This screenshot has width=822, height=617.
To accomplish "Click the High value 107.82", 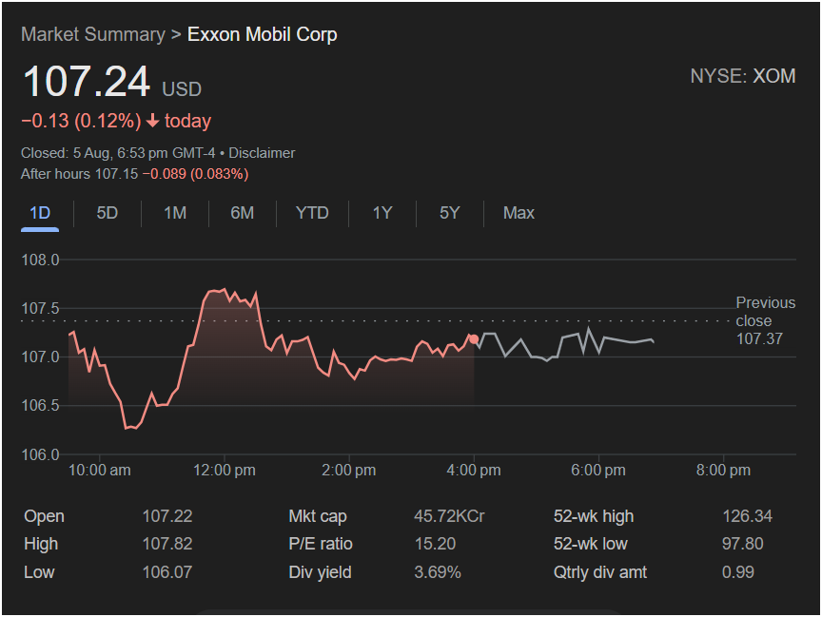I will (x=167, y=544).
